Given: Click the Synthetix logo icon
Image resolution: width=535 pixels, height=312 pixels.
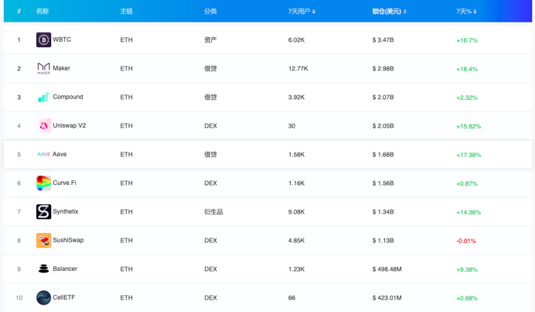Looking at the screenshot, I should tap(43, 211).
